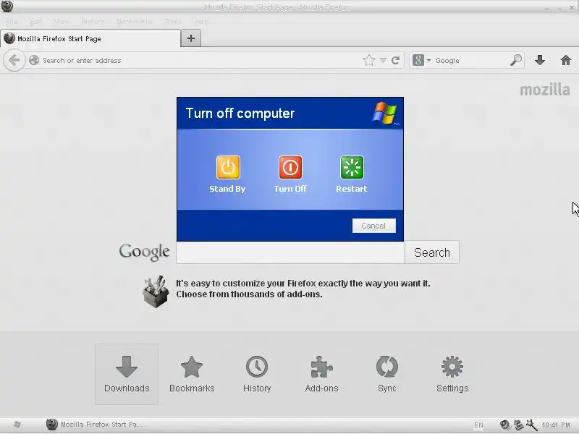Screen dimensions: 579x434
Task: Click the globe tray icon in the taskbar
Action: pos(504,425)
